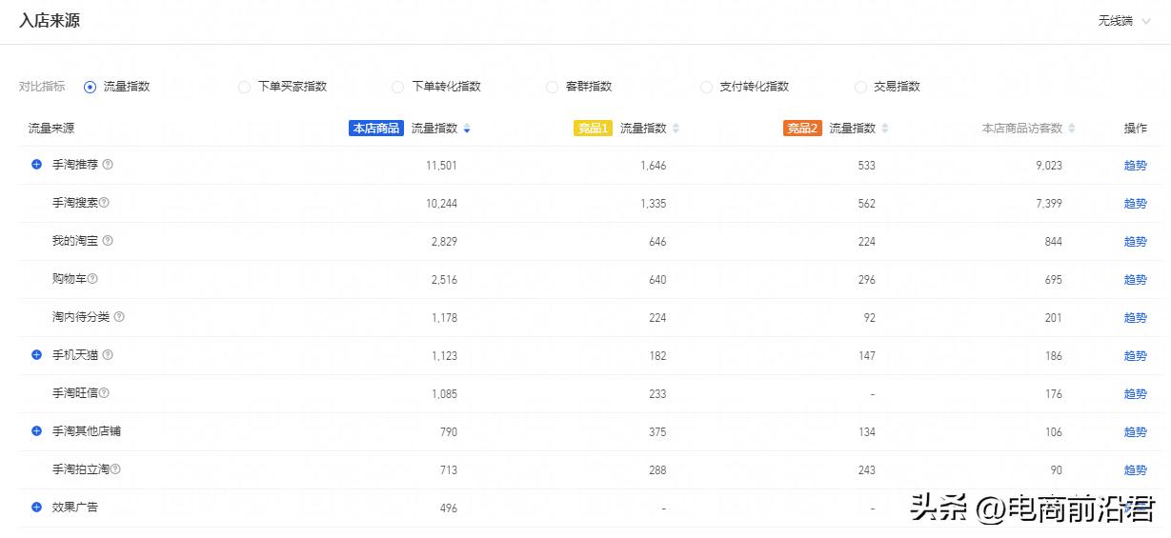Click help icon next to 淘内待分类
Image resolution: width=1171 pixels, height=538 pixels.
pyautogui.click(x=119, y=317)
